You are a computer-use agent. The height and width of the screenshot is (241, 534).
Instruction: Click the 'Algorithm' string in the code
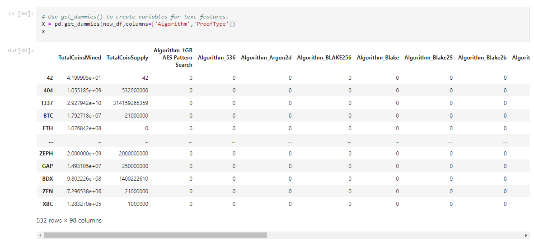pos(172,24)
